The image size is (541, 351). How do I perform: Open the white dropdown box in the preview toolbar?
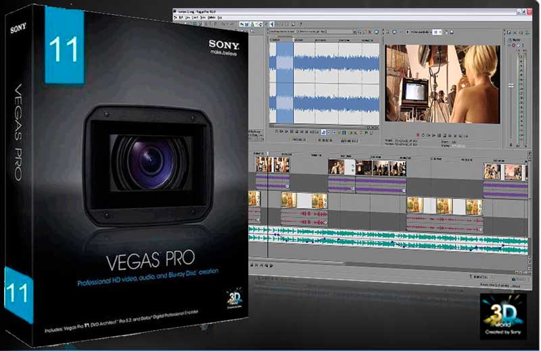[x=437, y=32]
